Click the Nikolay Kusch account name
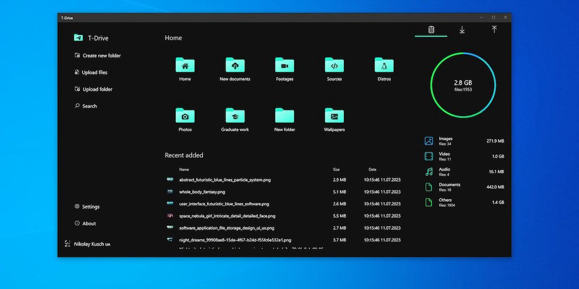The image size is (579, 289). (92, 244)
